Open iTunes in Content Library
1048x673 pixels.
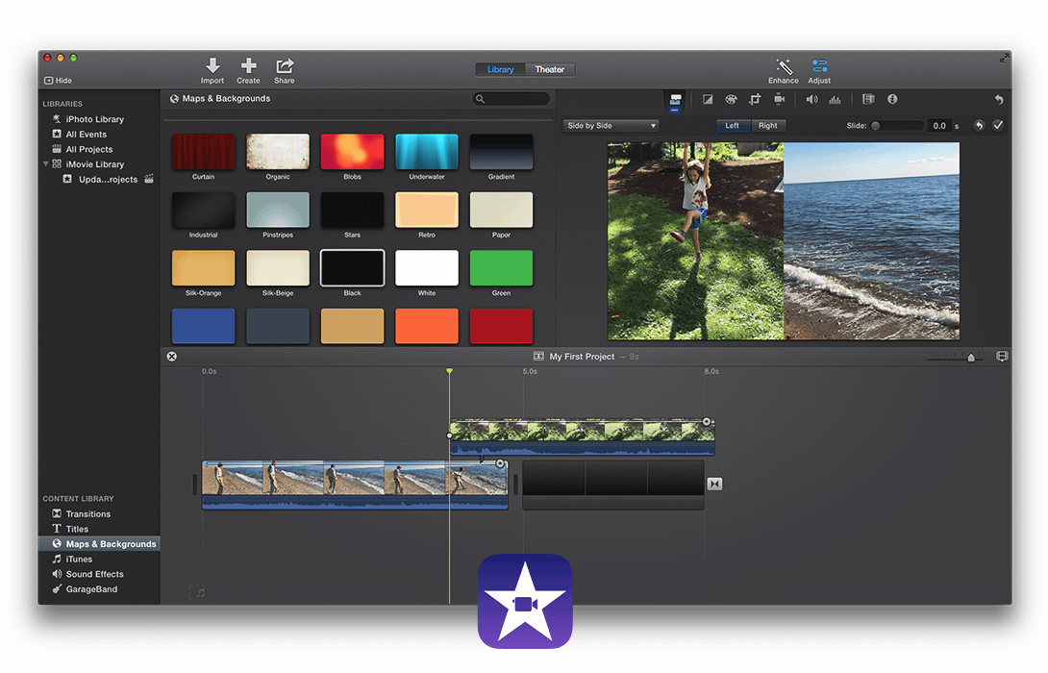coord(79,559)
